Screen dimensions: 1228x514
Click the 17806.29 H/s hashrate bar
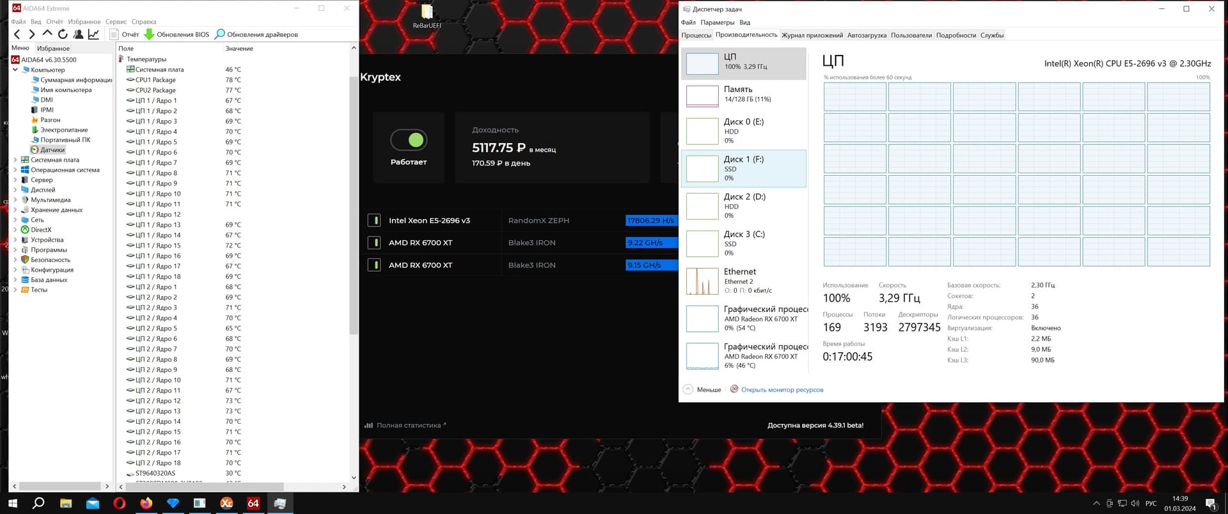pyautogui.click(x=651, y=221)
